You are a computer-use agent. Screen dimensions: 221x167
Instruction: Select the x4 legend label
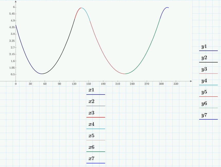[91, 124]
